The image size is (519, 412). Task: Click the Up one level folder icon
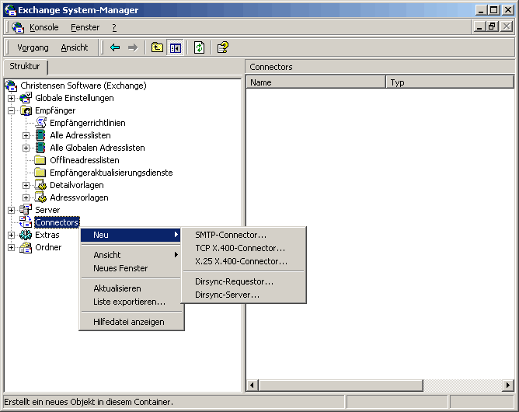157,47
